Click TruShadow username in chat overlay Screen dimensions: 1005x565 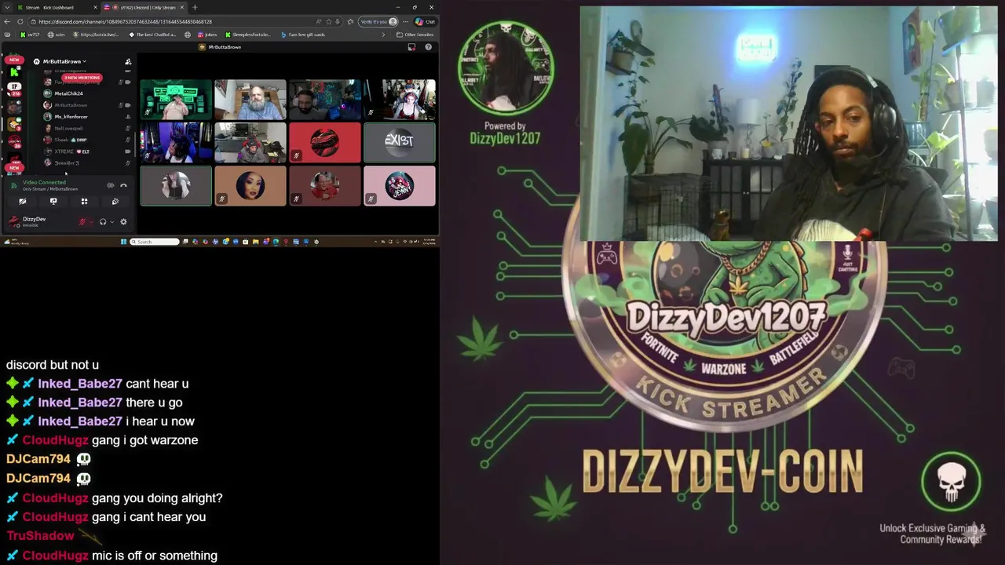pyautogui.click(x=40, y=536)
